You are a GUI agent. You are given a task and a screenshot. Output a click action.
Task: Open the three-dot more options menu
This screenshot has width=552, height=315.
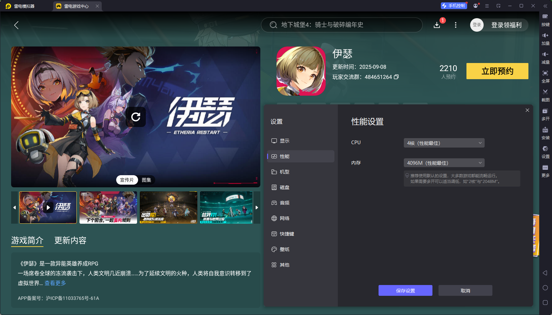coord(456,25)
